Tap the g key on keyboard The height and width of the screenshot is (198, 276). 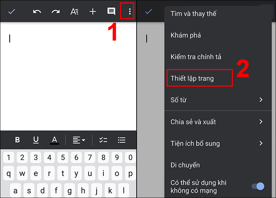pyautogui.click(x=70, y=190)
